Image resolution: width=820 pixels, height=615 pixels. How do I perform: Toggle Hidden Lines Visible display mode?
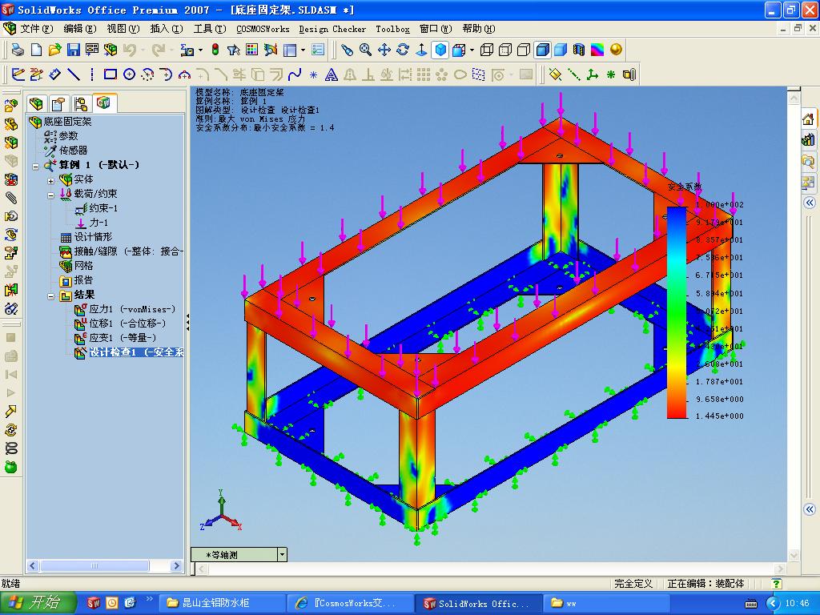click(x=505, y=50)
